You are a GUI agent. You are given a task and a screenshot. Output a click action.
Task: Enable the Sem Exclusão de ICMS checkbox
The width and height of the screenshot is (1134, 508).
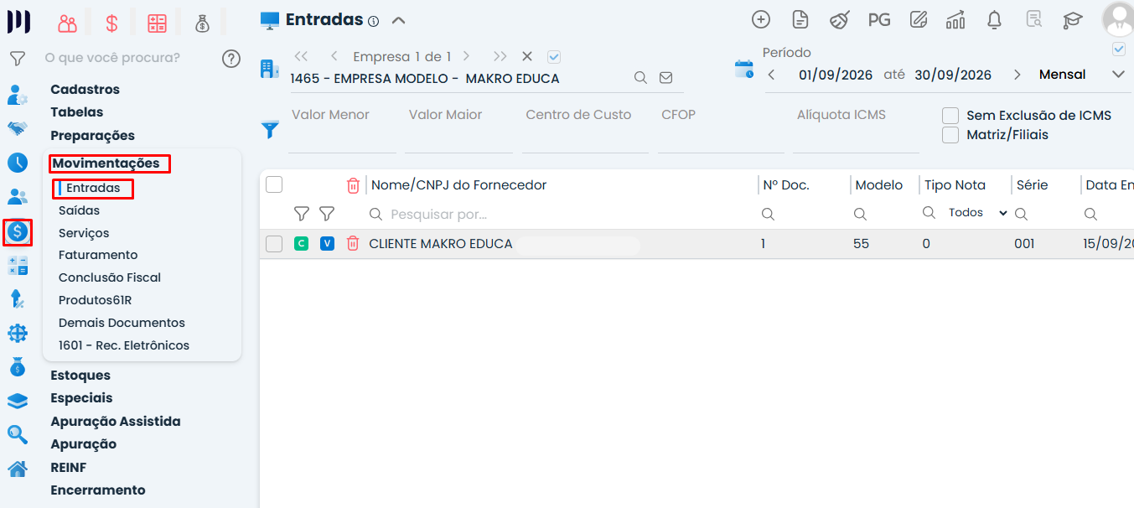click(x=950, y=116)
